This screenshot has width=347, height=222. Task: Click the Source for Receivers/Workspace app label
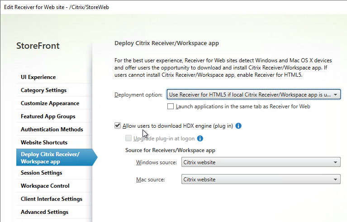[170, 150]
